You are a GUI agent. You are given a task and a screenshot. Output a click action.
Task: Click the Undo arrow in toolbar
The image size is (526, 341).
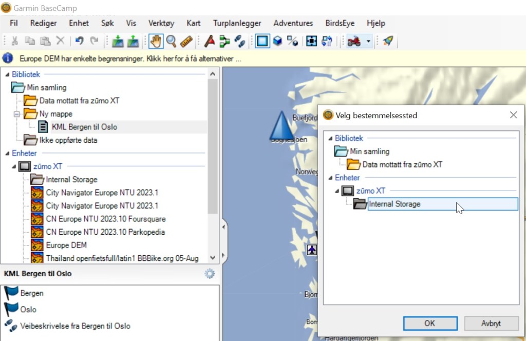(79, 41)
